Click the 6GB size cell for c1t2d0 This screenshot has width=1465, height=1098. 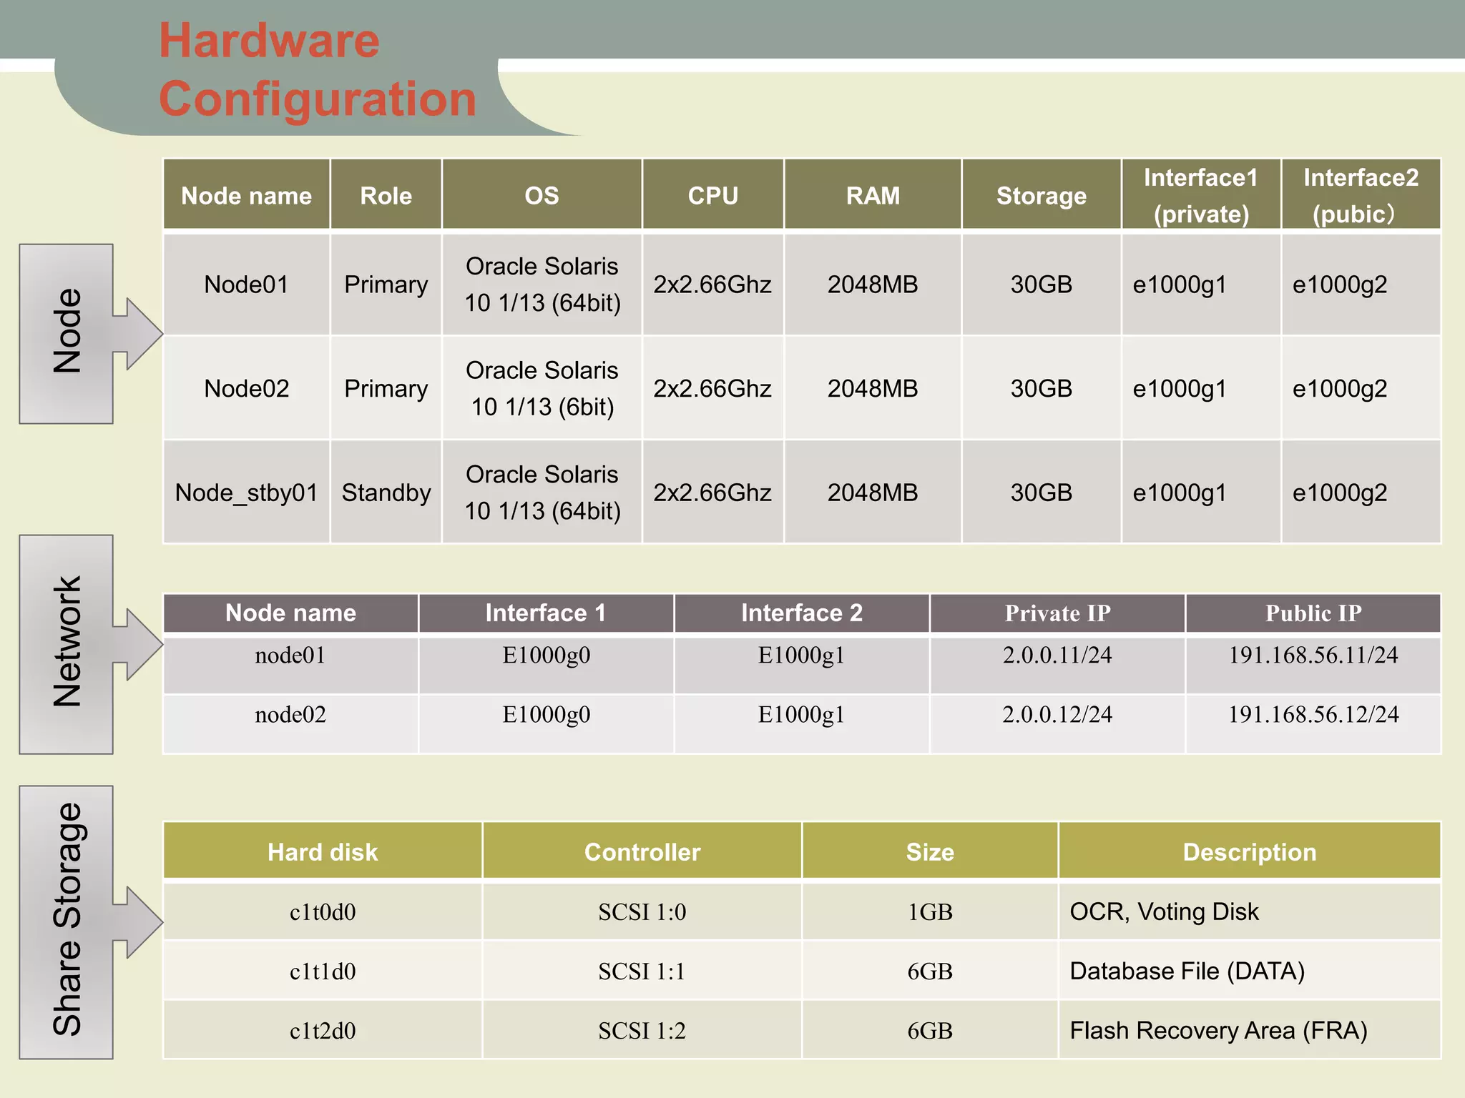coord(930,1030)
